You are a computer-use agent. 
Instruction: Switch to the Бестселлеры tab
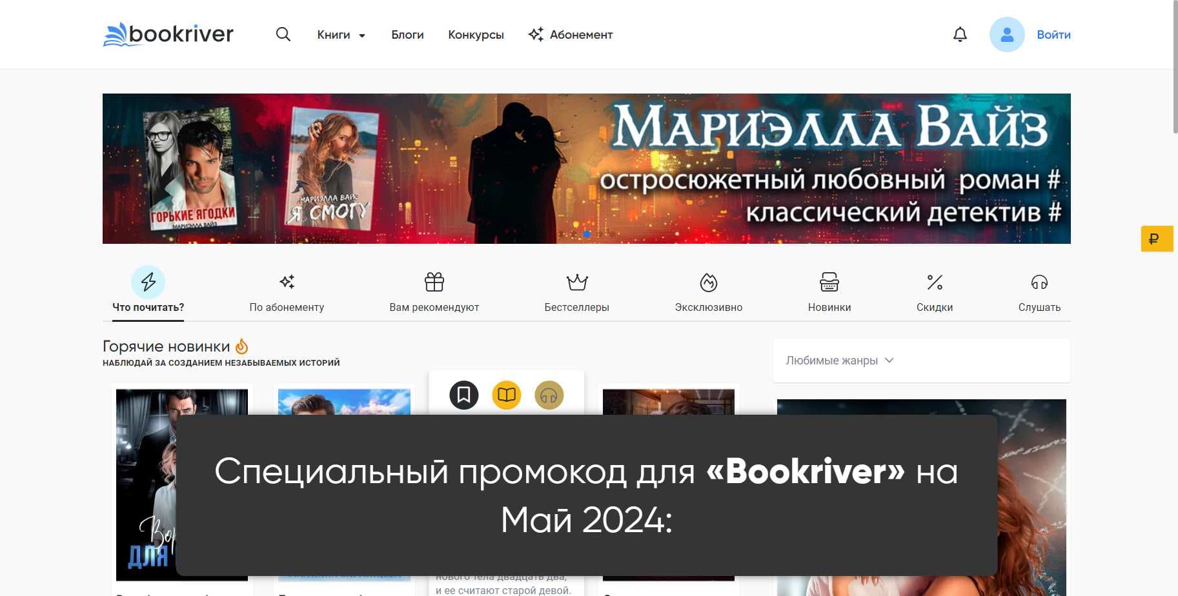pyautogui.click(x=576, y=292)
